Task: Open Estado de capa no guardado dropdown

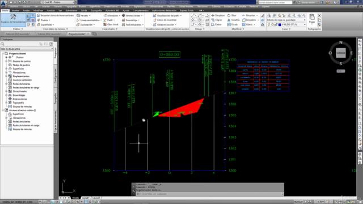Action: [286, 20]
